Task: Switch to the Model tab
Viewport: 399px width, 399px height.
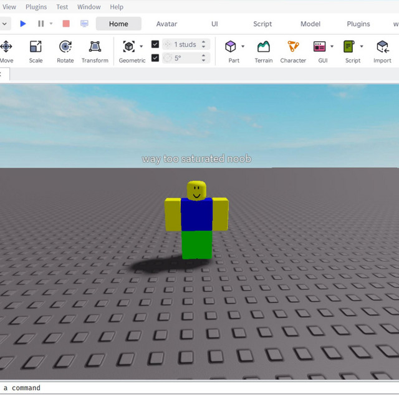Action: click(310, 24)
